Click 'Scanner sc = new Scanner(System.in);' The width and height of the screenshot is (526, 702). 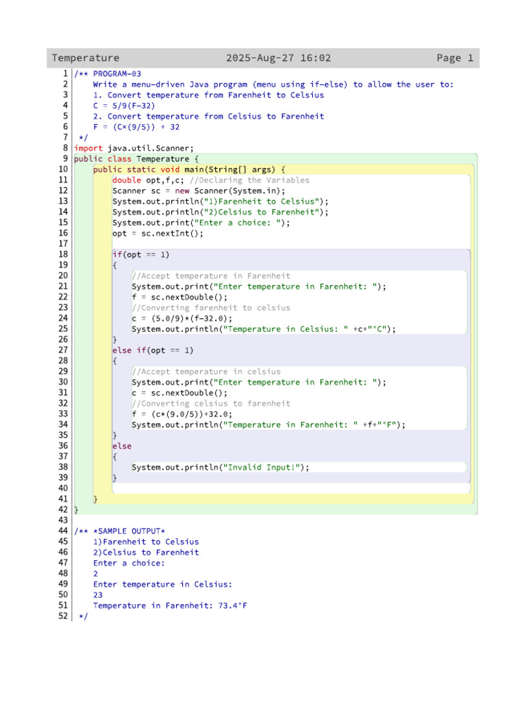click(x=199, y=191)
